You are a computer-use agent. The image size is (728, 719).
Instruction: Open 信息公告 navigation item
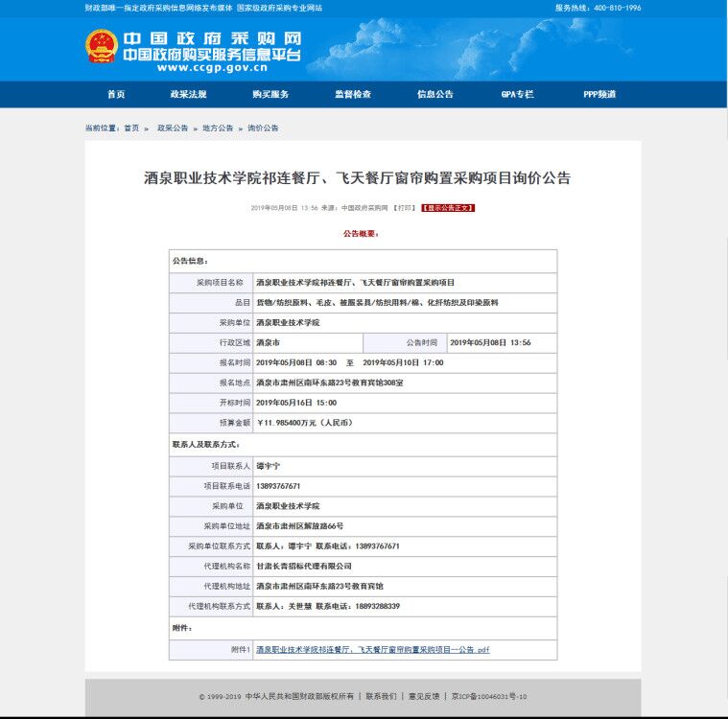pyautogui.click(x=435, y=95)
